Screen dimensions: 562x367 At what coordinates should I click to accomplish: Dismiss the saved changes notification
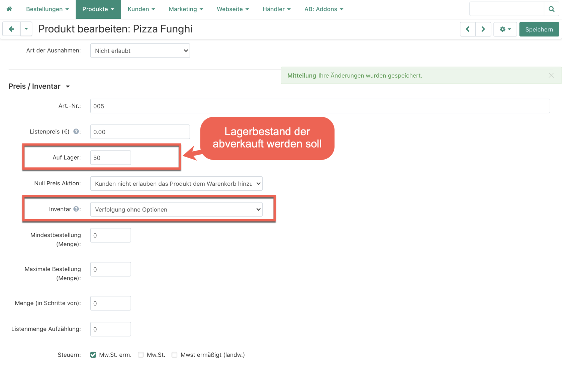click(551, 76)
